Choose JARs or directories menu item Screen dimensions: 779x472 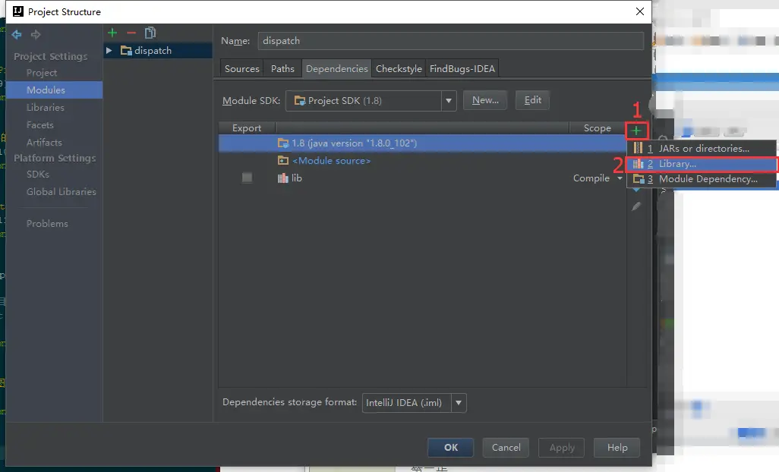pos(702,149)
